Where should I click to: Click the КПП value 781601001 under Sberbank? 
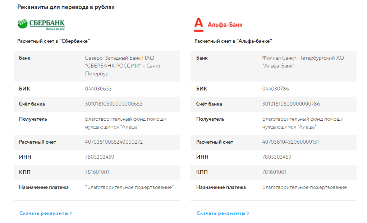point(97,172)
